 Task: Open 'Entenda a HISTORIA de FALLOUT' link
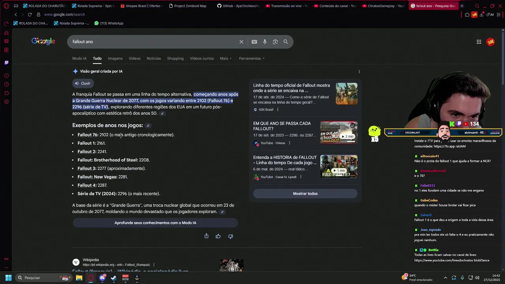coord(285,160)
